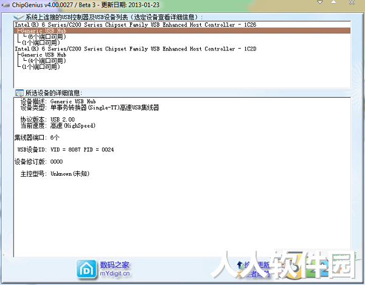The height and width of the screenshot is (285, 365).
Task: Open the mYdigit.cn website link
Action: (x=115, y=273)
